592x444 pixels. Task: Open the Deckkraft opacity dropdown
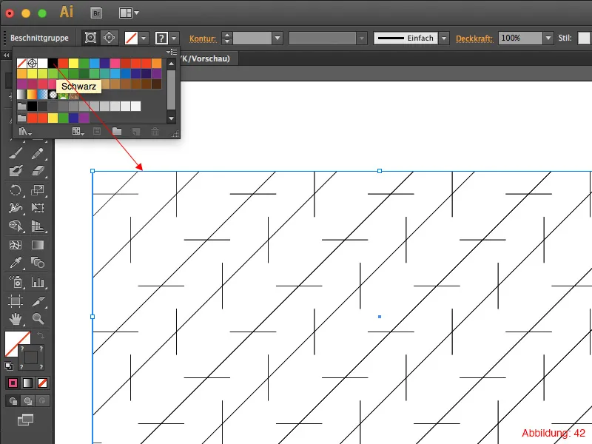[548, 38]
